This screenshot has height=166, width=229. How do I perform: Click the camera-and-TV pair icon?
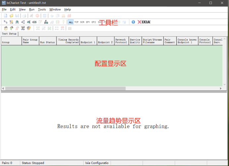coord(34,22)
